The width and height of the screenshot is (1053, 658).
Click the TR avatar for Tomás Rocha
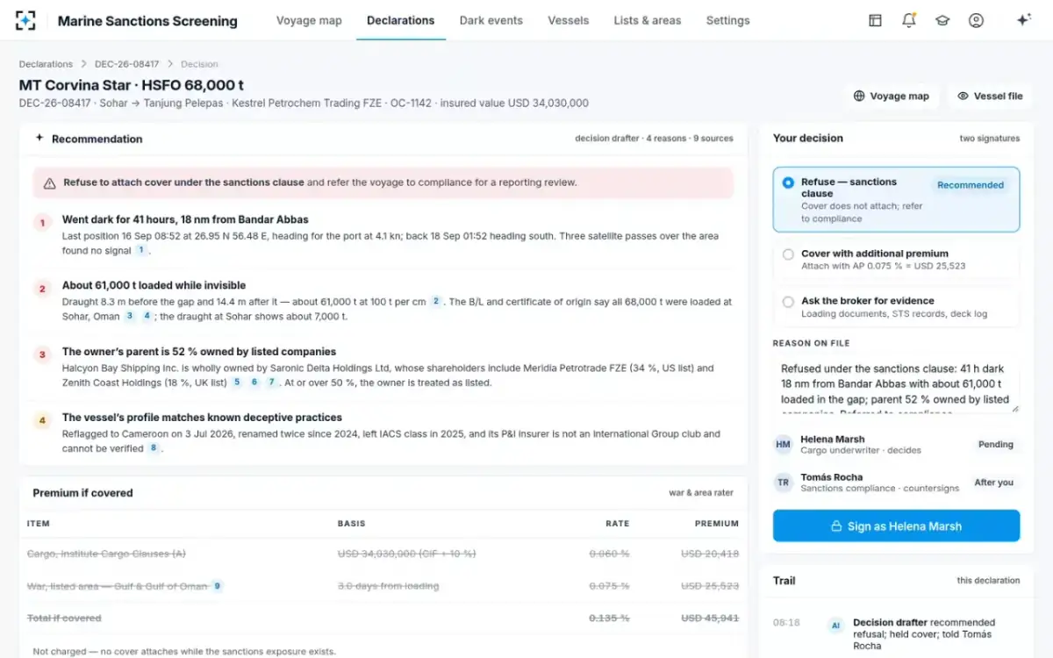click(x=783, y=483)
